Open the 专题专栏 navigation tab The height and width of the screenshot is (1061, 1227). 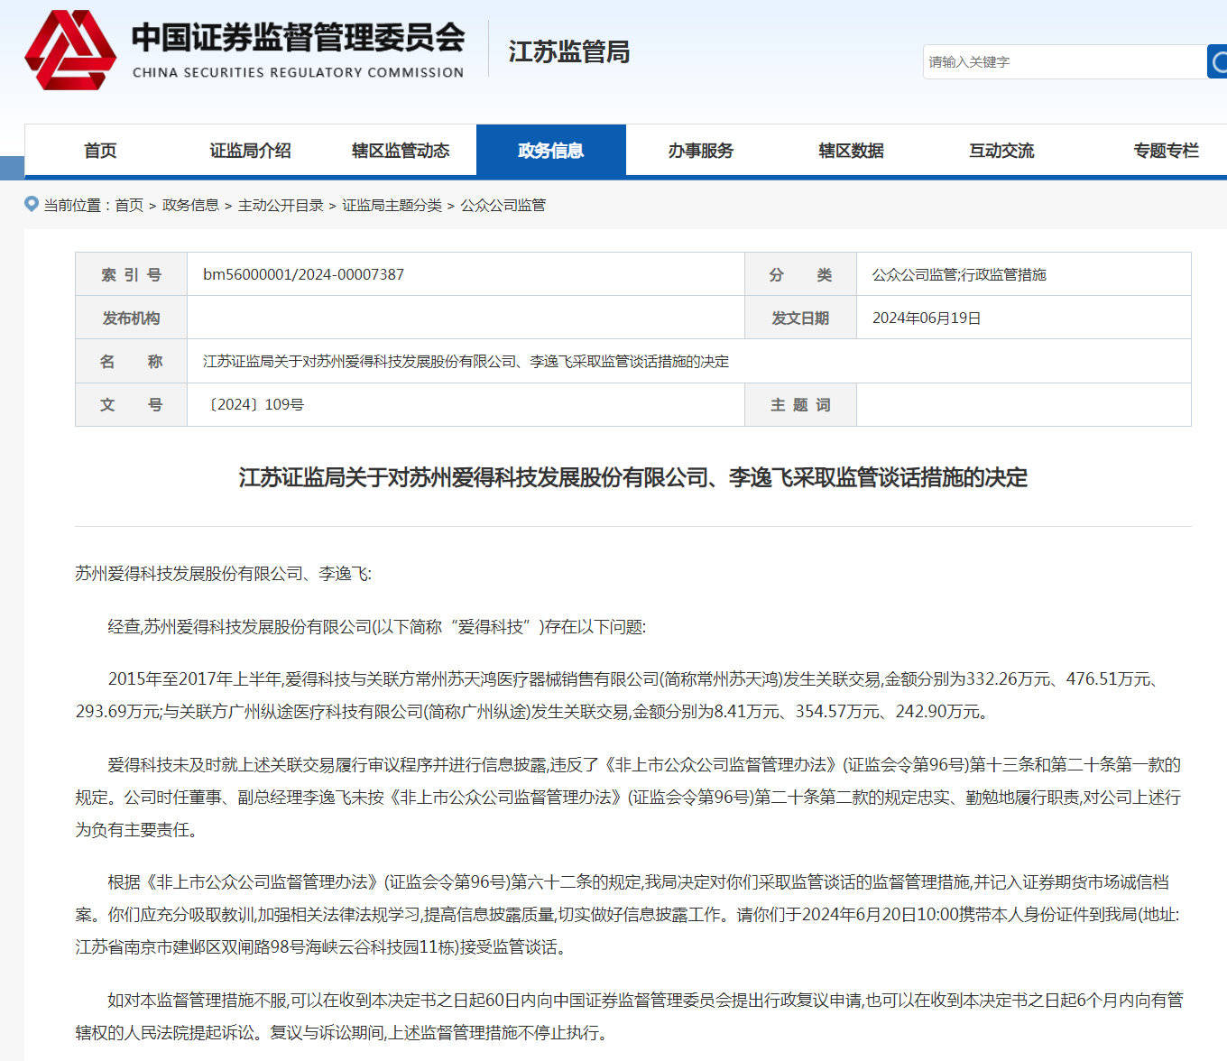[1166, 151]
